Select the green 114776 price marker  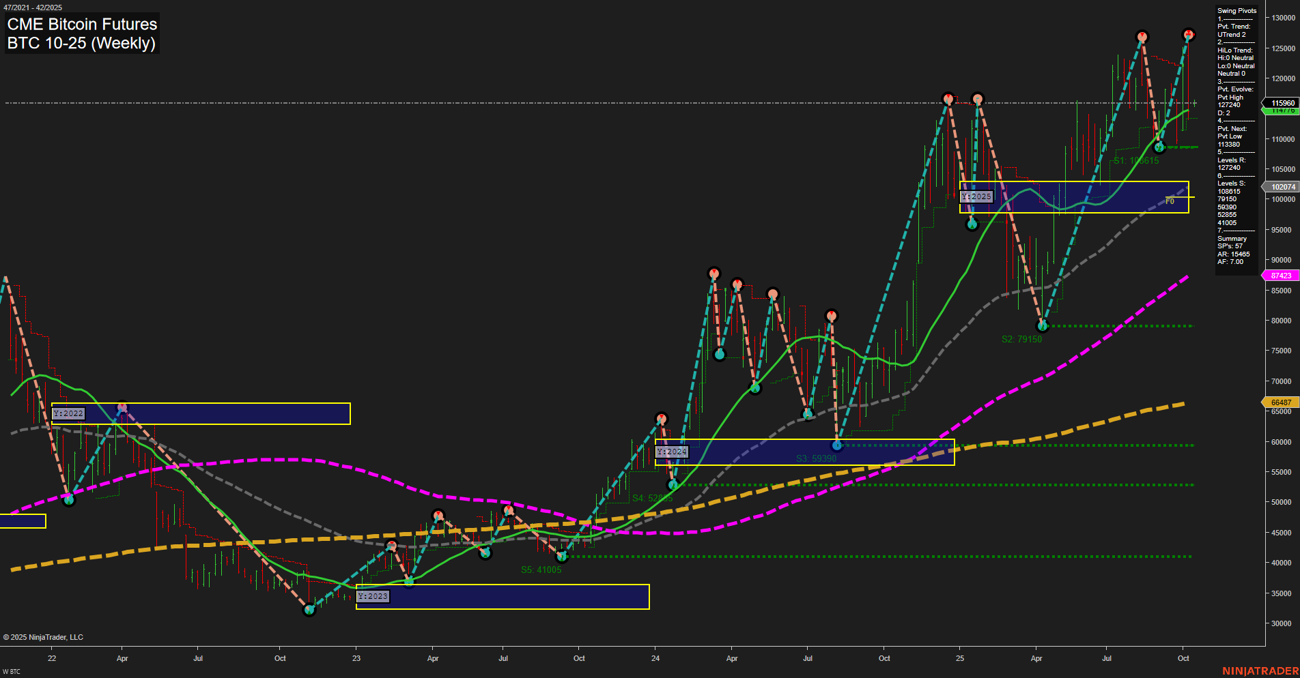pyautogui.click(x=1282, y=110)
